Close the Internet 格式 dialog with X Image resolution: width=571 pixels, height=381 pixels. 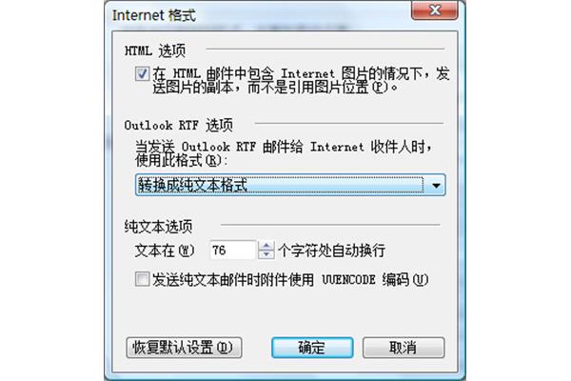tap(435, 10)
